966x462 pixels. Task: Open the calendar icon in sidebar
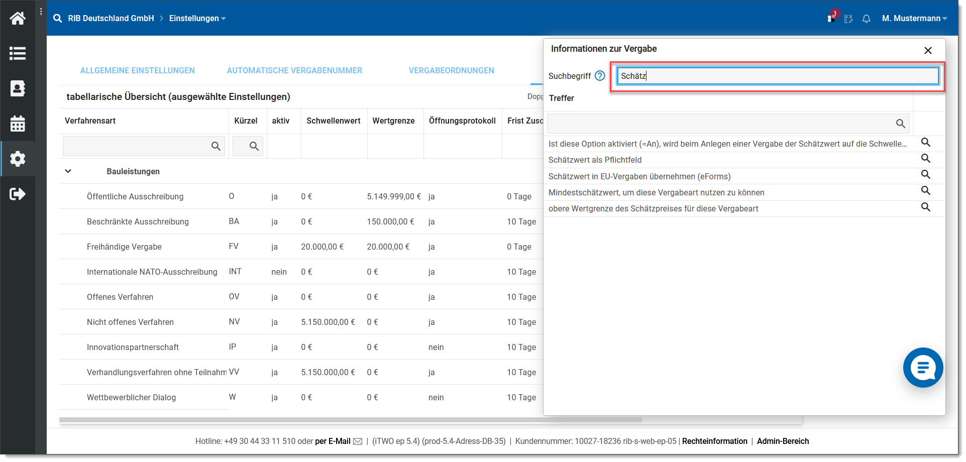(18, 124)
